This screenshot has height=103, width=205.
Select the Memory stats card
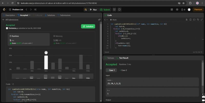(x=73, y=39)
